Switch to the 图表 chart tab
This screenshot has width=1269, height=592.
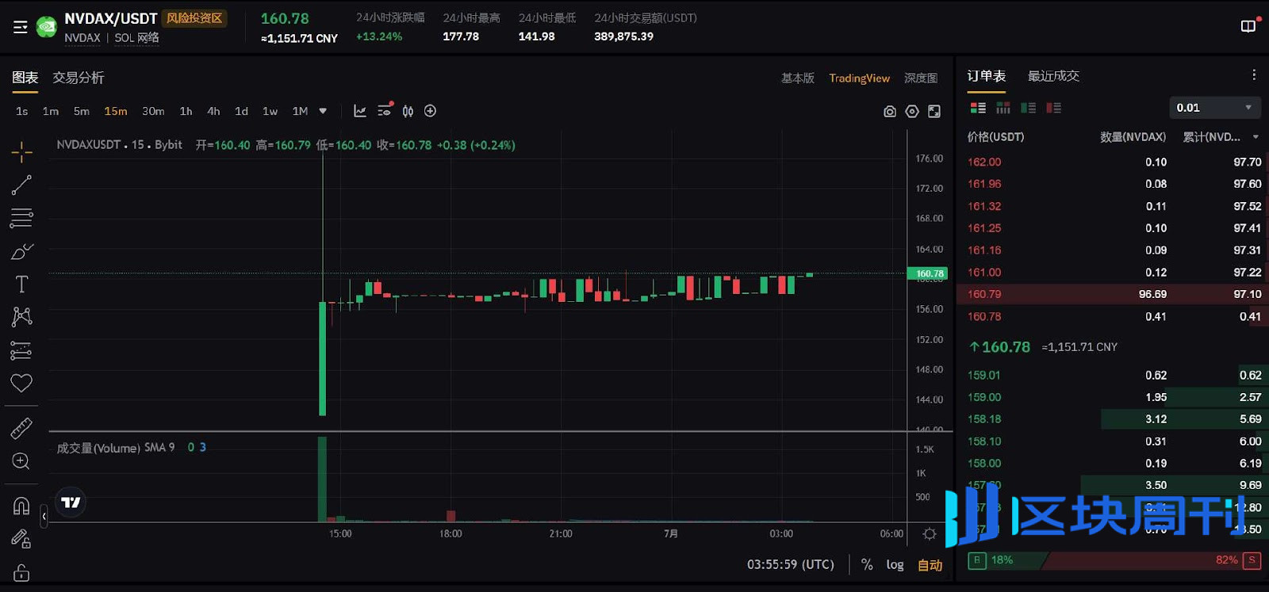pos(25,78)
